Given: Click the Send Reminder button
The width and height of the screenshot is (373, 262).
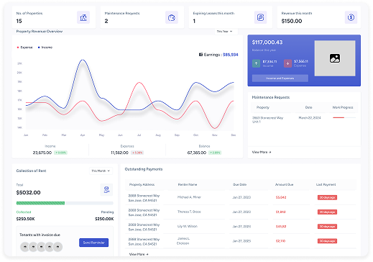Looking at the screenshot, I should (93, 243).
